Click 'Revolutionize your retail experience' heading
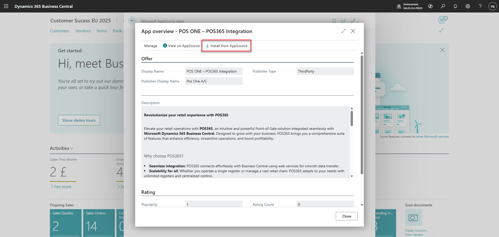499x237 pixels. tap(186, 115)
